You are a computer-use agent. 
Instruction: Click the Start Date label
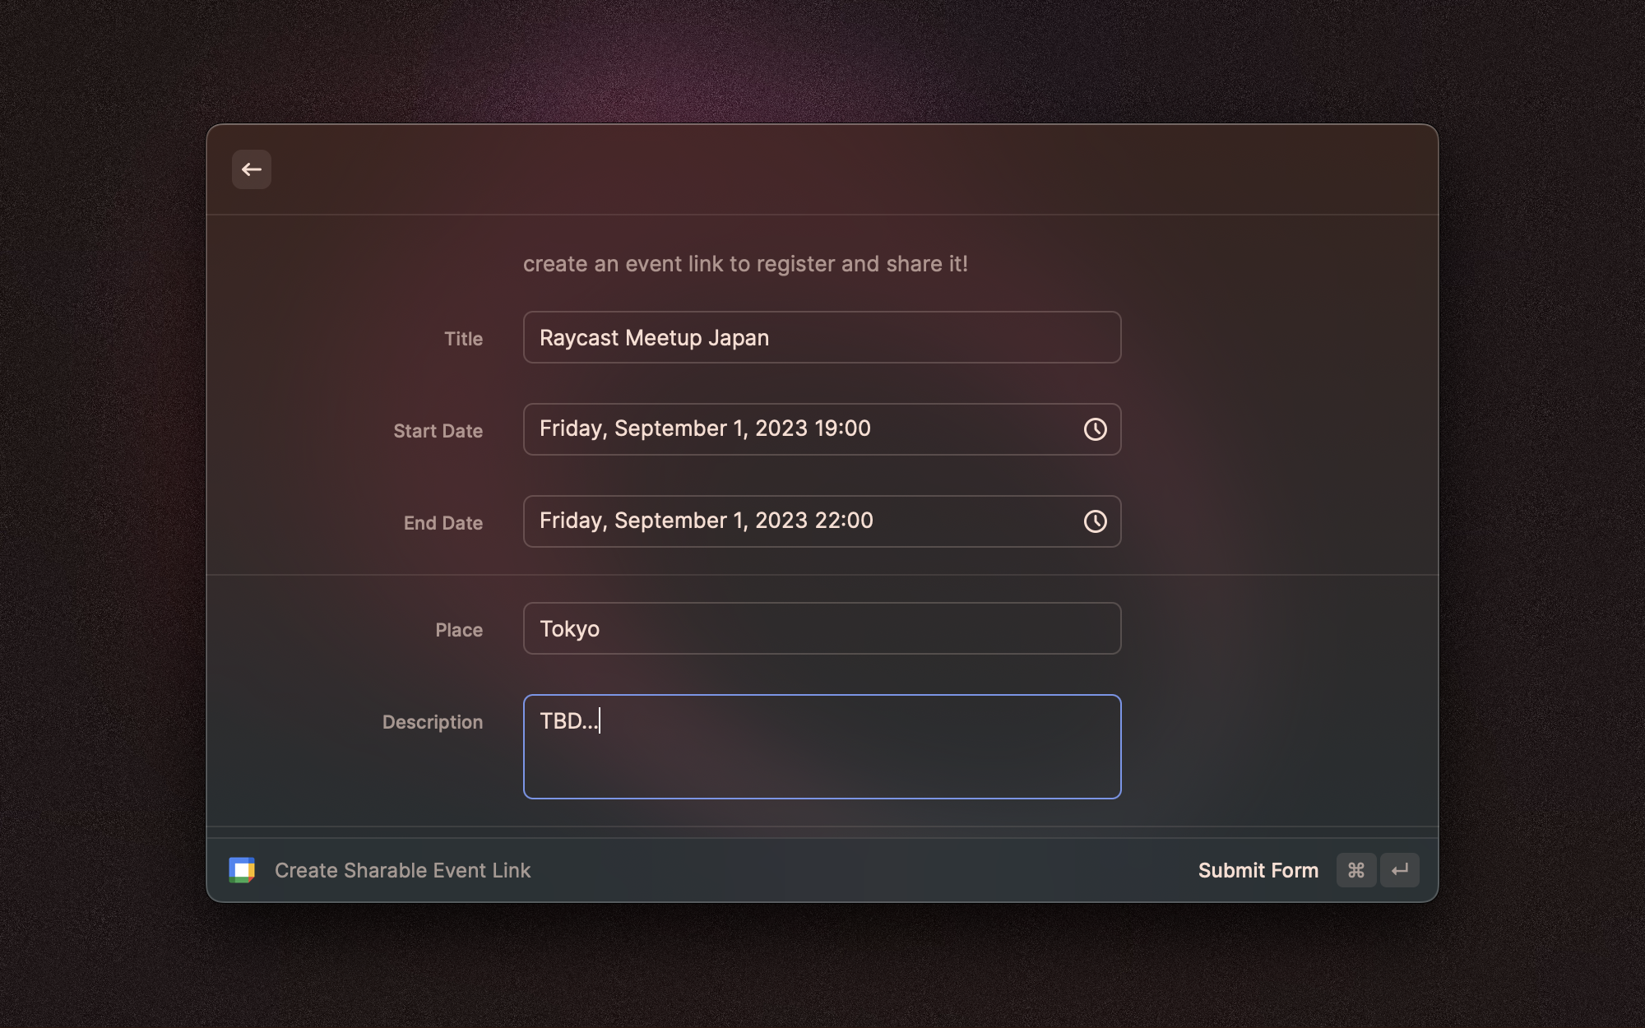438,431
